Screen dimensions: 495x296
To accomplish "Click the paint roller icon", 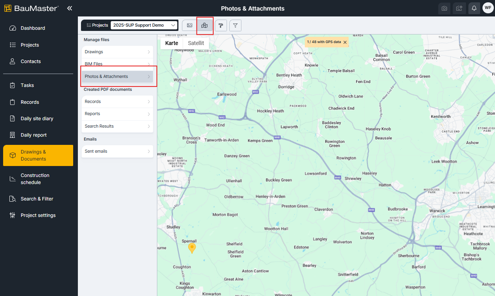I will pos(221,25).
